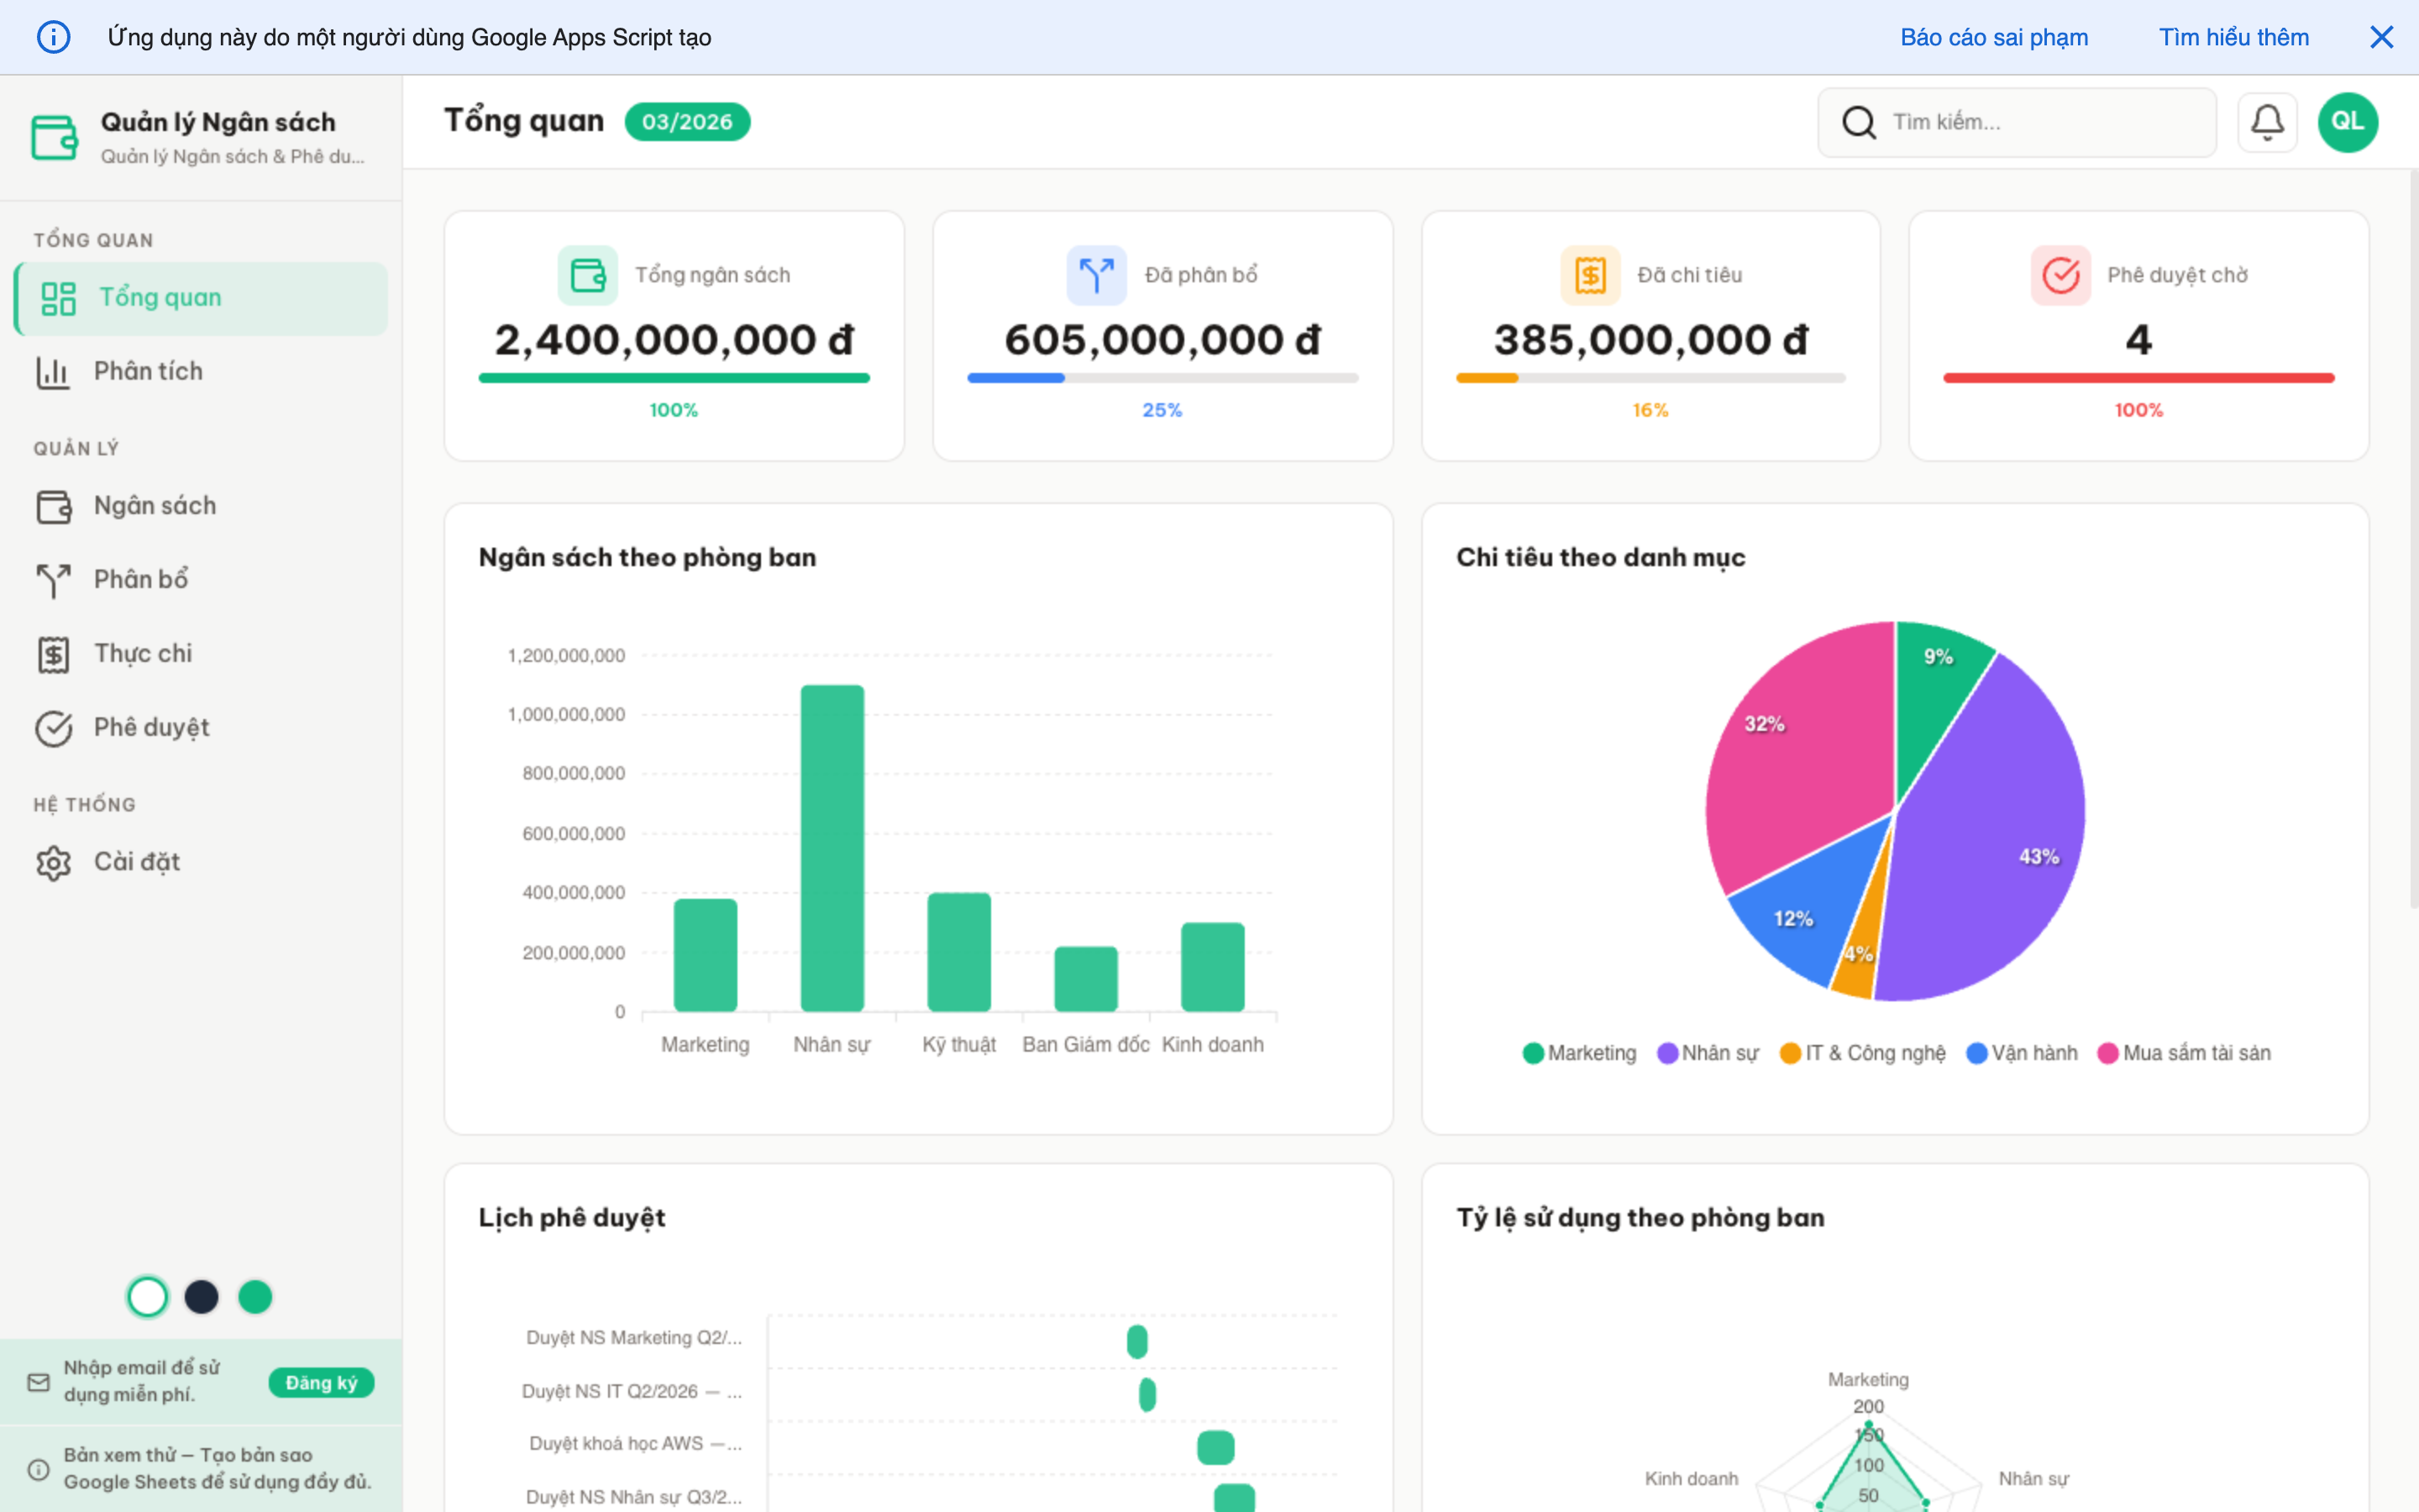Open the Phân tích menu item
The width and height of the screenshot is (2419, 1512).
(148, 371)
